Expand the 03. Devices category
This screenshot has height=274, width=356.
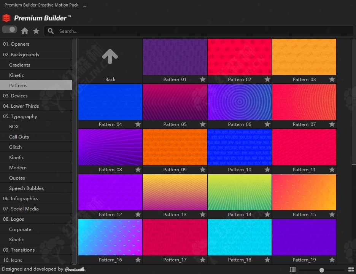36,96
